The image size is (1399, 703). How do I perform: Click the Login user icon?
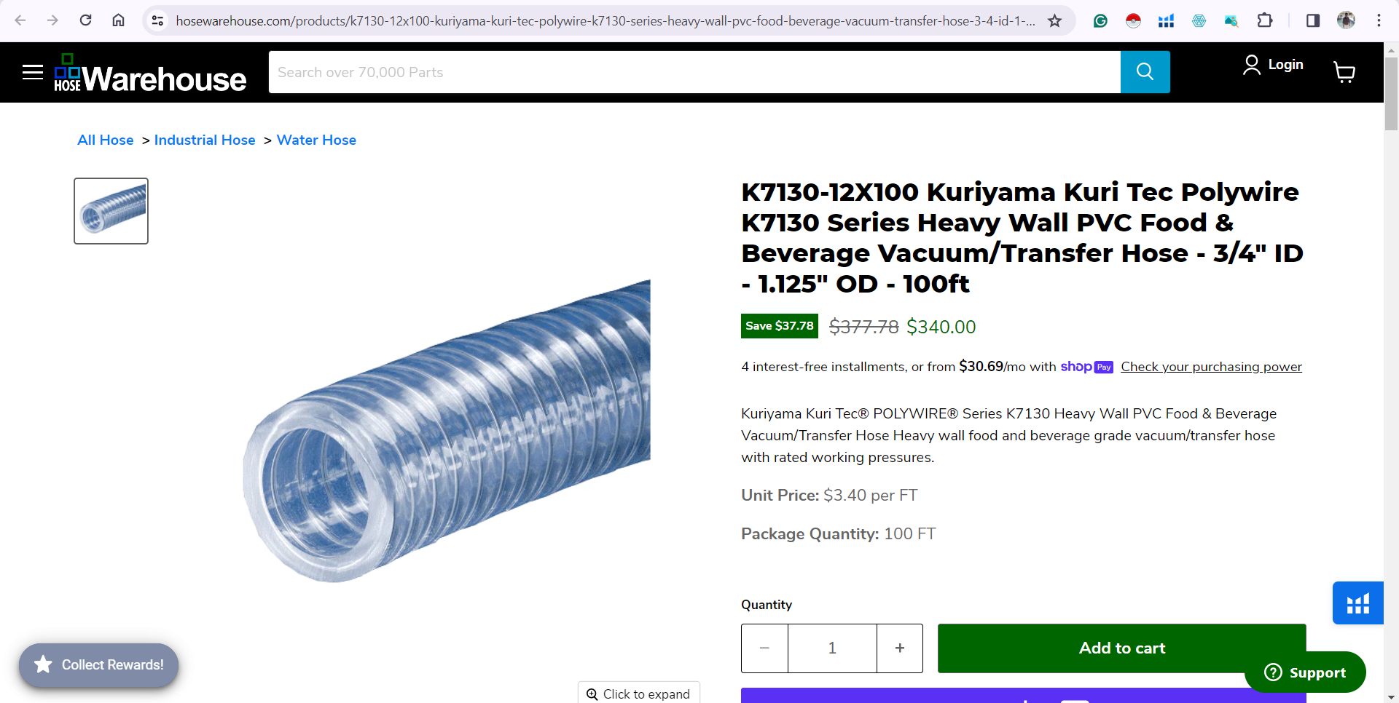[x=1251, y=65]
